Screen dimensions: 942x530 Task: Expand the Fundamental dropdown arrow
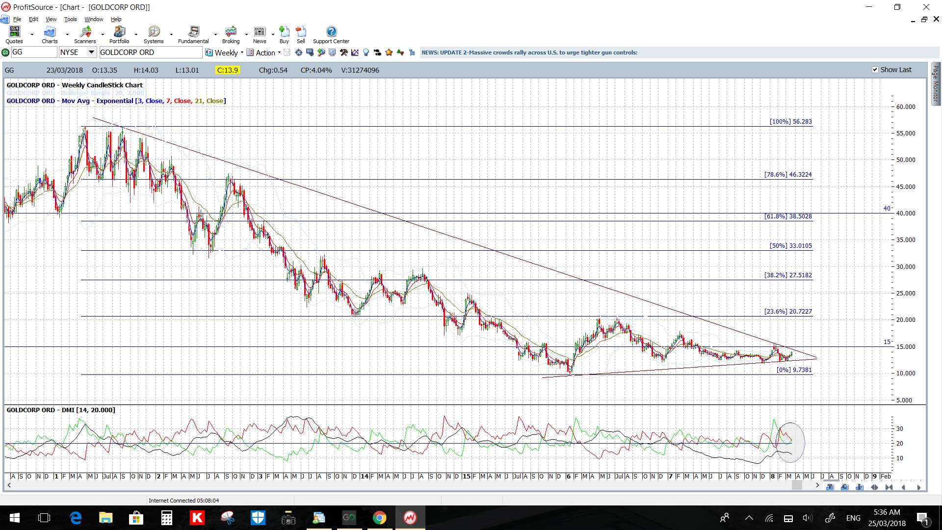coord(215,34)
